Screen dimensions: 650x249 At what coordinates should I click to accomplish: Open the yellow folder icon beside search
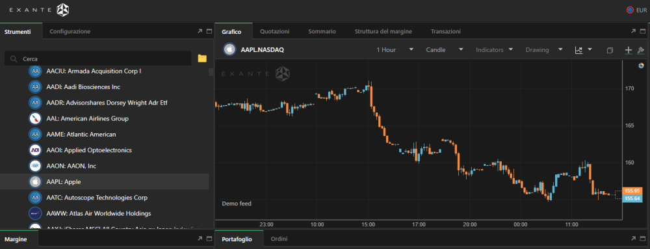[202, 59]
